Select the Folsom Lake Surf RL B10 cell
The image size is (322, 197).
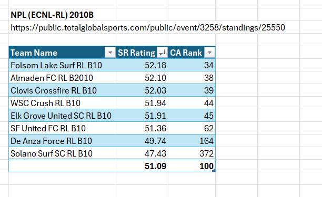pos(63,65)
